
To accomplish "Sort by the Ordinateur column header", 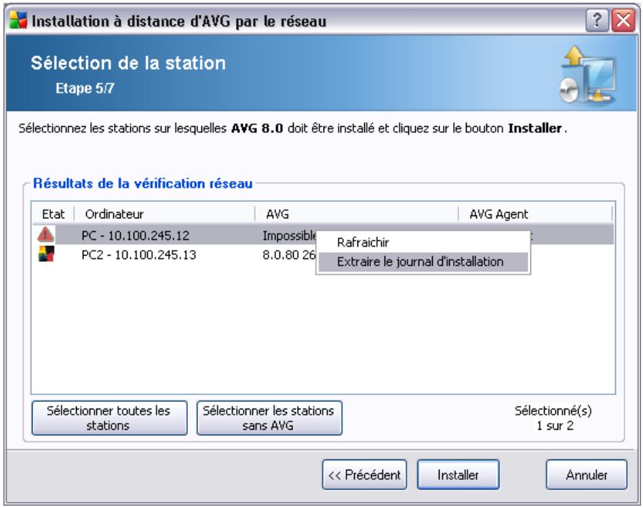I will [x=165, y=214].
